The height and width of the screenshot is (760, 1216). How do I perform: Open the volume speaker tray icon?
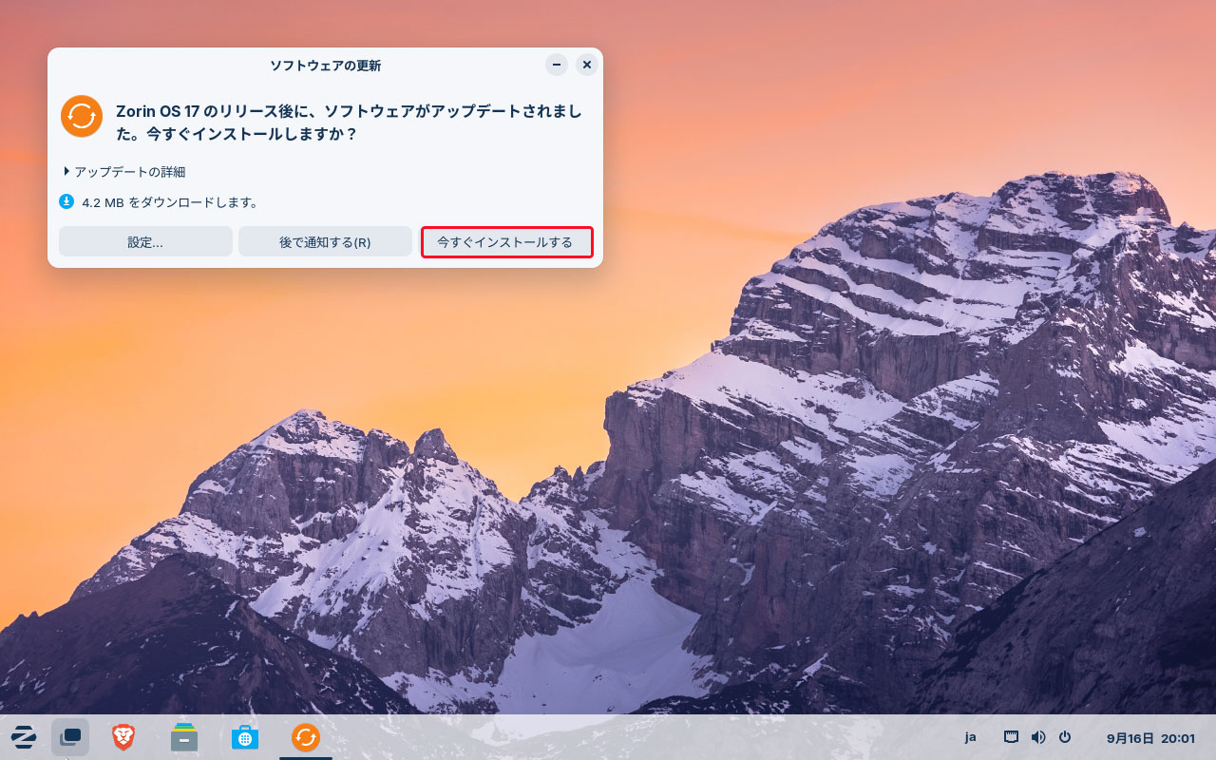pyautogui.click(x=1038, y=737)
